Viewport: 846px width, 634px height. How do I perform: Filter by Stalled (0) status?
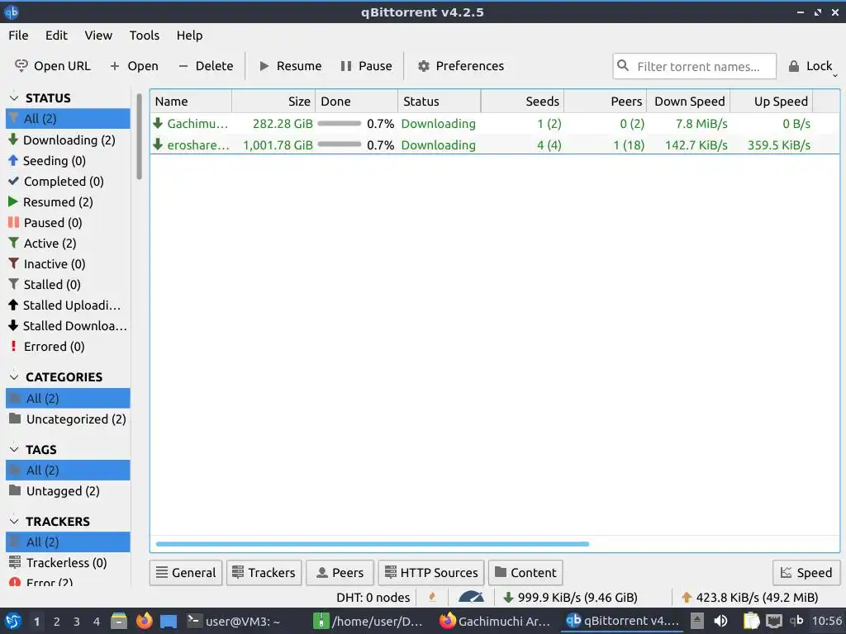68,284
